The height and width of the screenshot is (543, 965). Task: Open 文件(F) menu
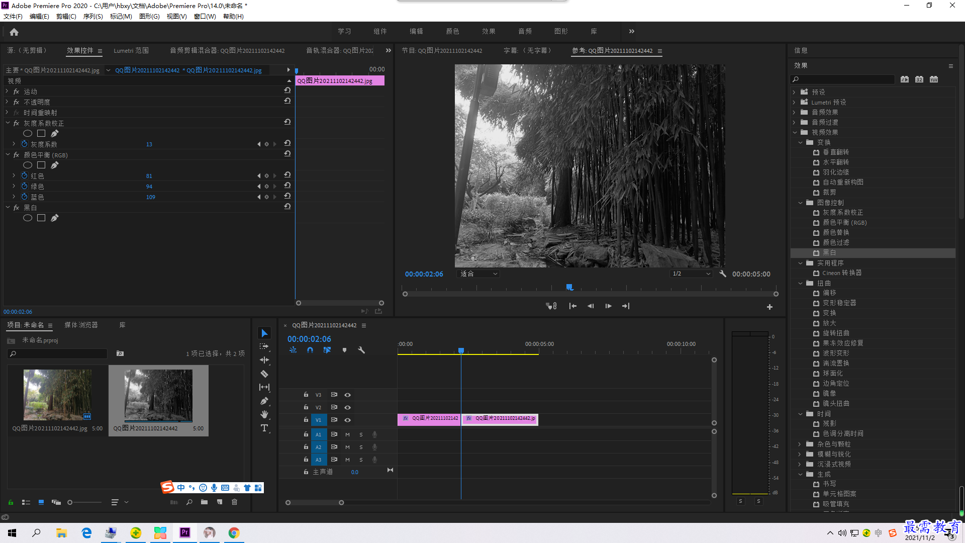[13, 17]
